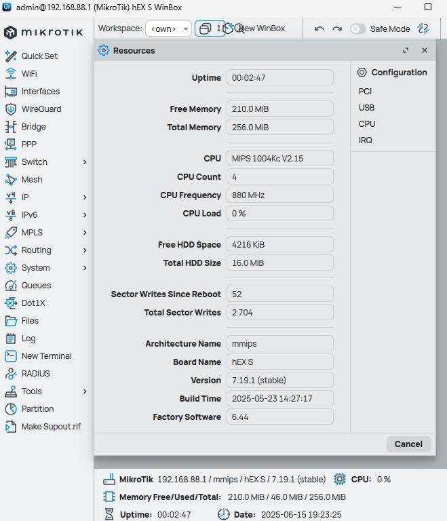
Task: Close the Resources panel
Action: (x=425, y=50)
